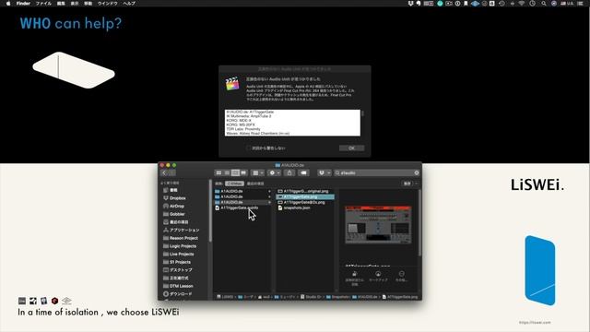Switch Finder to icon view
590x332 pixels.
[x=218, y=172]
